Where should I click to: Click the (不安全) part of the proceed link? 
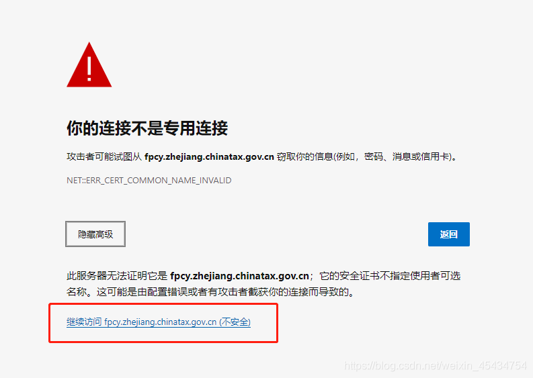pos(235,322)
